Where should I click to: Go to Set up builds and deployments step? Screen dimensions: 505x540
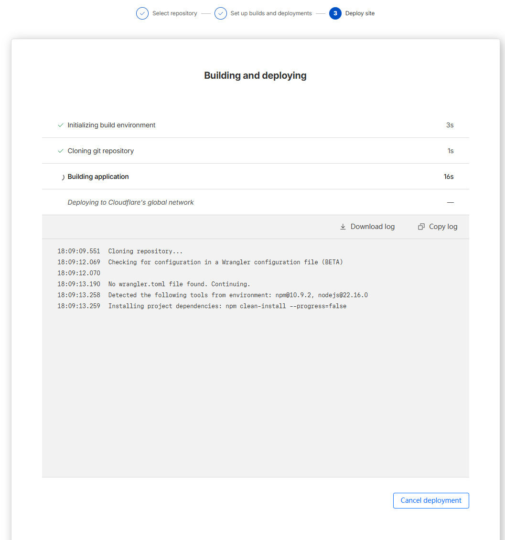[x=271, y=13]
